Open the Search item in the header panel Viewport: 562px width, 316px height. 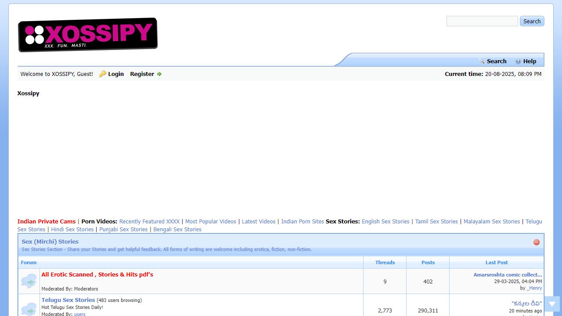497,61
